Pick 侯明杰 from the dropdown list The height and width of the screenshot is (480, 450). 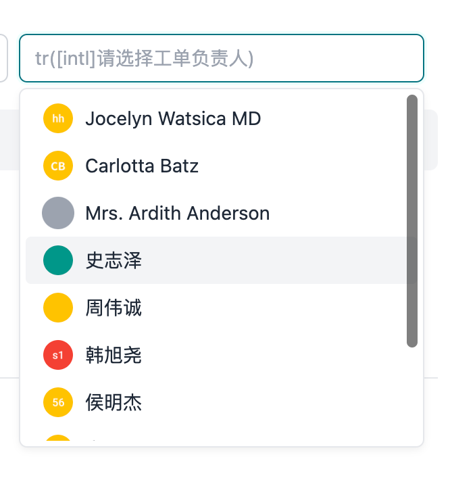114,403
